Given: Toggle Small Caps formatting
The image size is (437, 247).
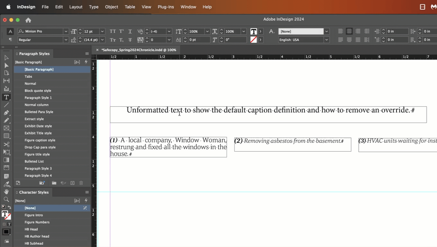Looking at the screenshot, I should [x=112, y=40].
